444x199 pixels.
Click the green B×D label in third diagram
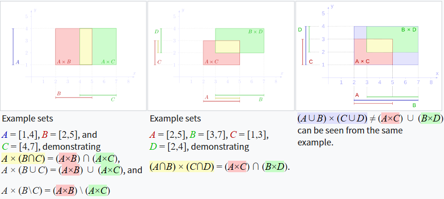[409, 30]
